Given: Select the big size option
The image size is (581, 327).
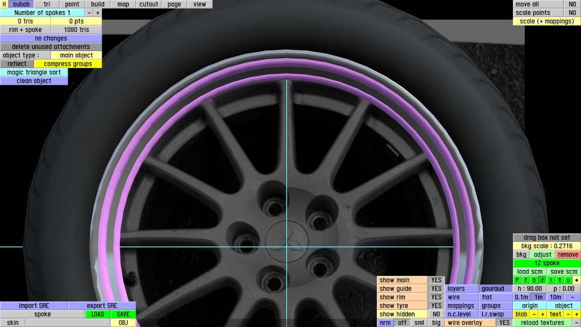Looking at the screenshot, I should 436,323.
